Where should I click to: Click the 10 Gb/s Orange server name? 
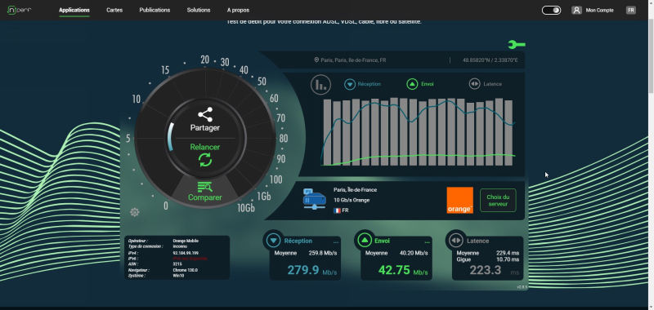[352, 200]
